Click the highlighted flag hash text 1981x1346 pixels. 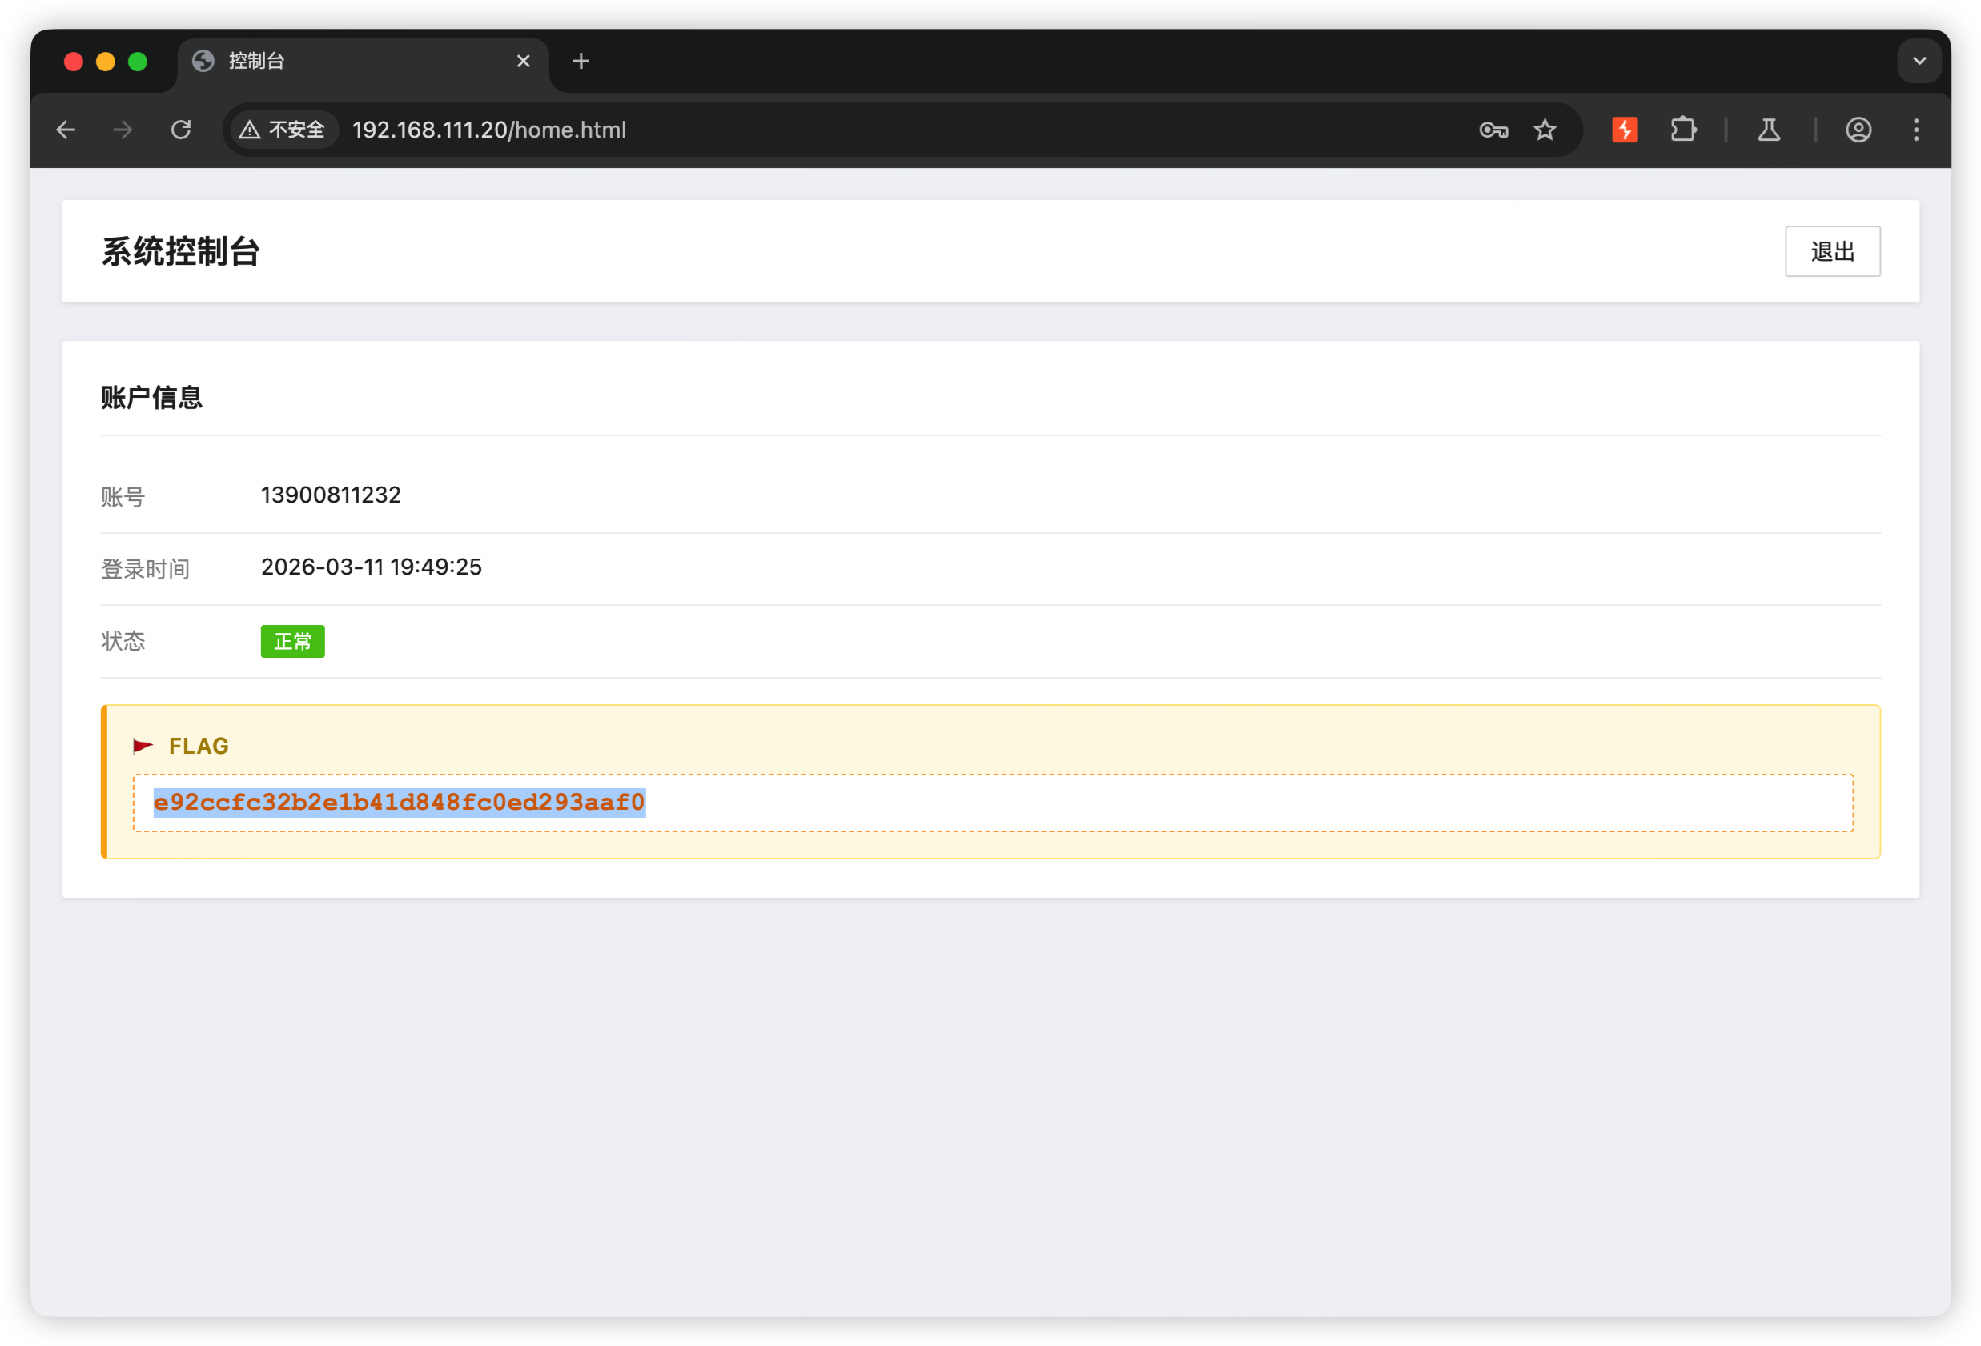pos(399,802)
